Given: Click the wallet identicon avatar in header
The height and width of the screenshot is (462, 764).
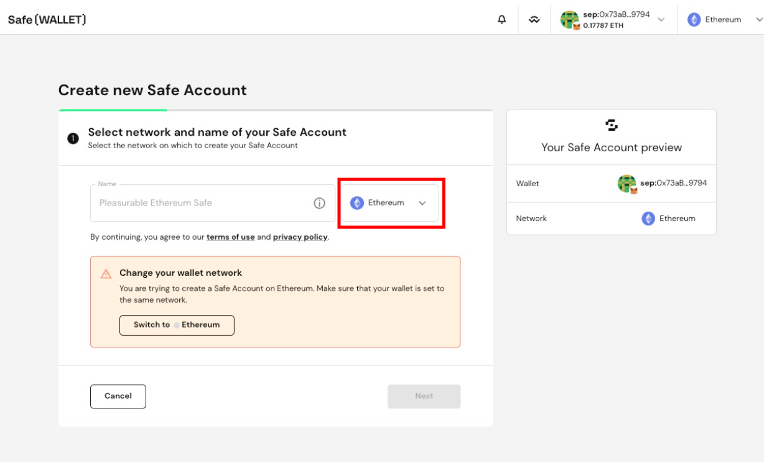Looking at the screenshot, I should click(569, 19).
